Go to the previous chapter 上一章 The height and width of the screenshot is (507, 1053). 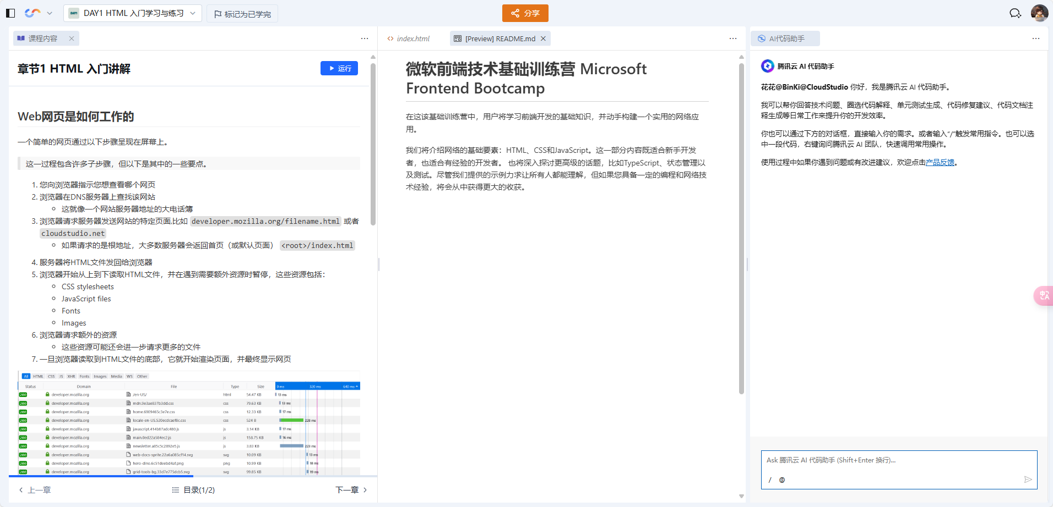coord(35,490)
